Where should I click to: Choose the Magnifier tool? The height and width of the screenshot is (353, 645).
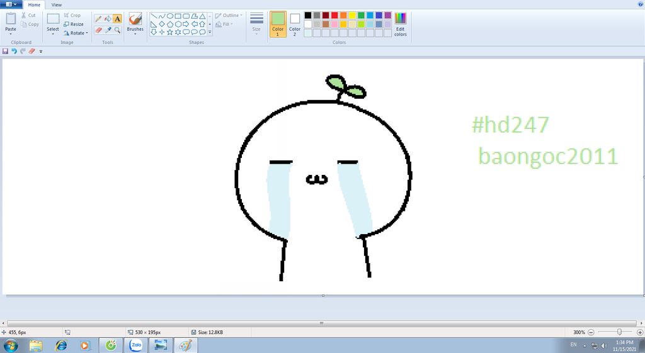tap(117, 30)
